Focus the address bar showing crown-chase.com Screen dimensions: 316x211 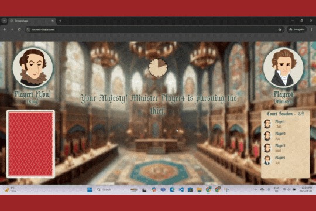click(x=154, y=29)
